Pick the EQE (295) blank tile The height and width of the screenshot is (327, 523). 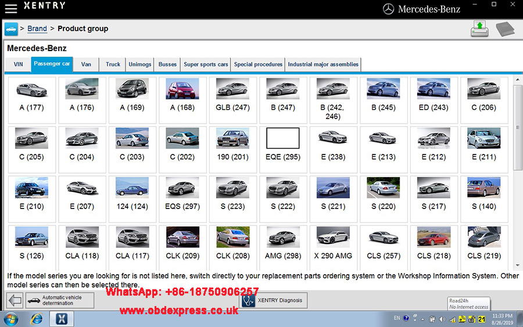pos(283,149)
